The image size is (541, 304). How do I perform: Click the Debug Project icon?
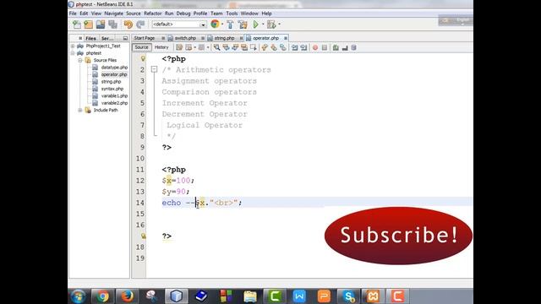point(271,24)
